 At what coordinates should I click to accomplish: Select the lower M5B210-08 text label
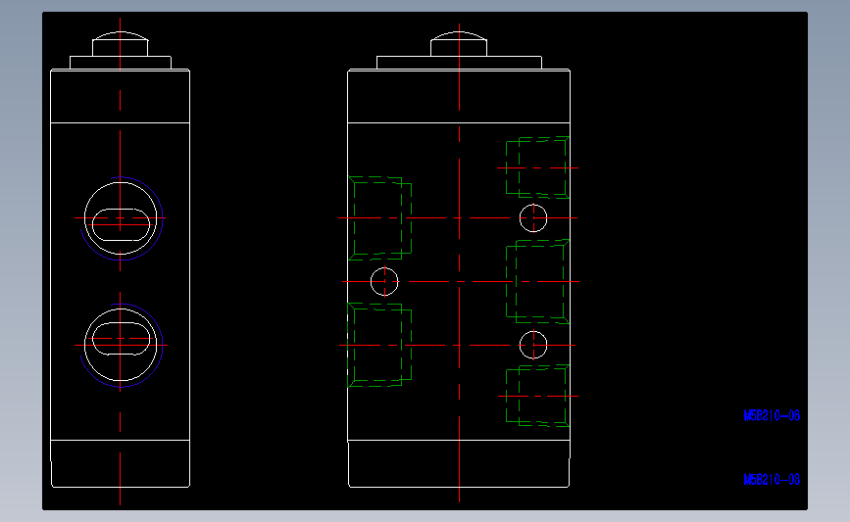tap(772, 480)
